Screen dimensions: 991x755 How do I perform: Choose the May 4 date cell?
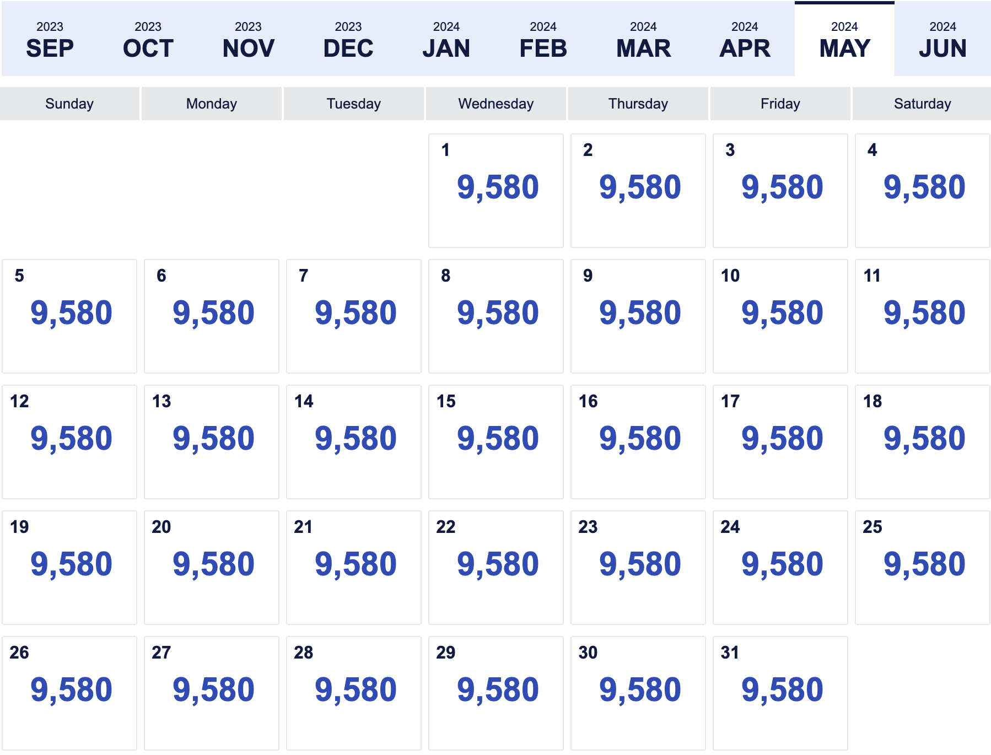[923, 191]
